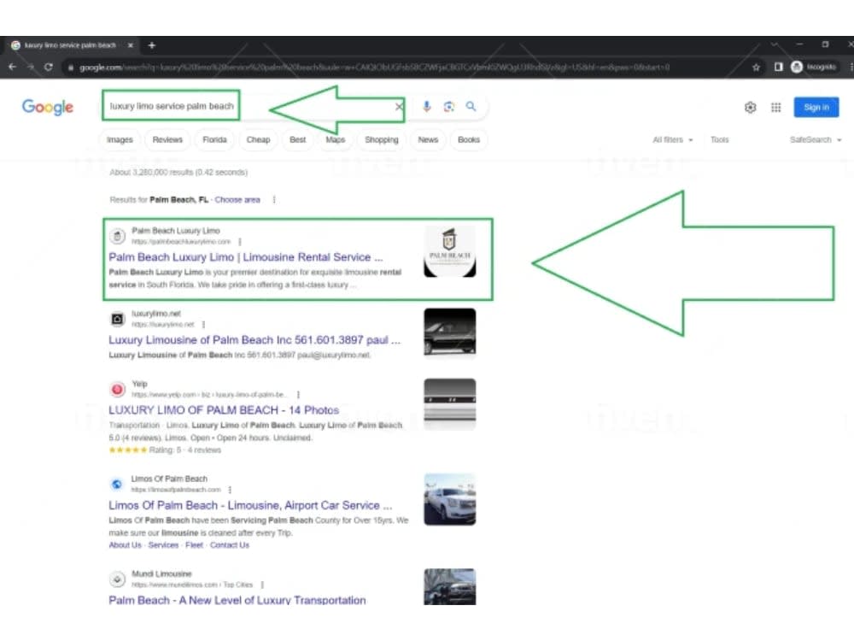
Task: Select the Florida filter chip
Action: pyautogui.click(x=214, y=139)
